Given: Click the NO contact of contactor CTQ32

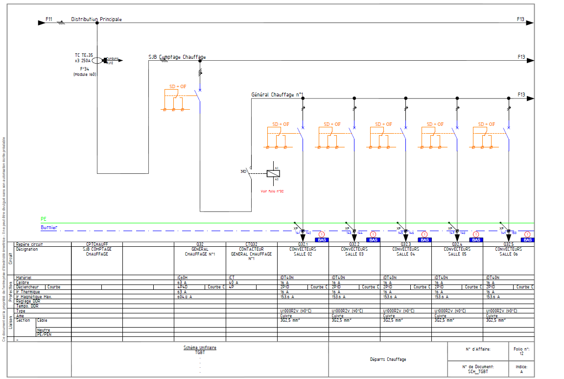Looking at the screenshot, I should click(x=249, y=172).
